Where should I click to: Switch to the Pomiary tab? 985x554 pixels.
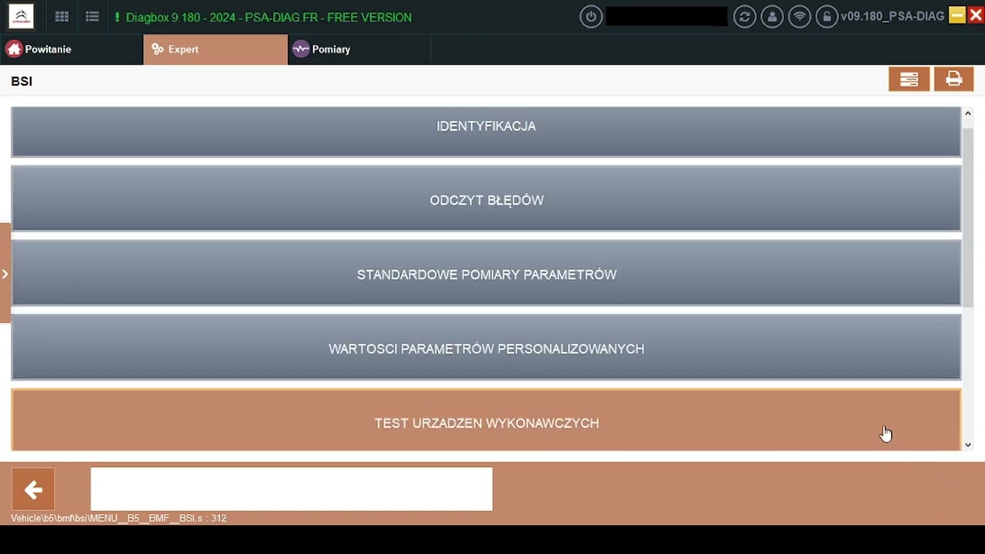tap(359, 49)
